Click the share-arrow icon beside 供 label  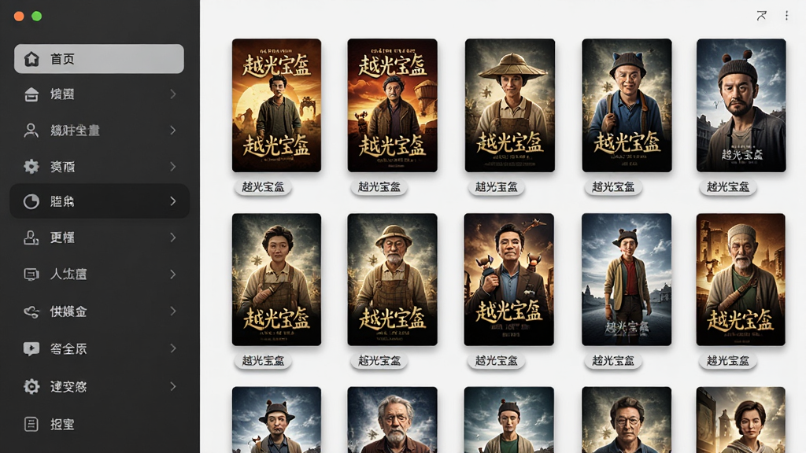(31, 311)
